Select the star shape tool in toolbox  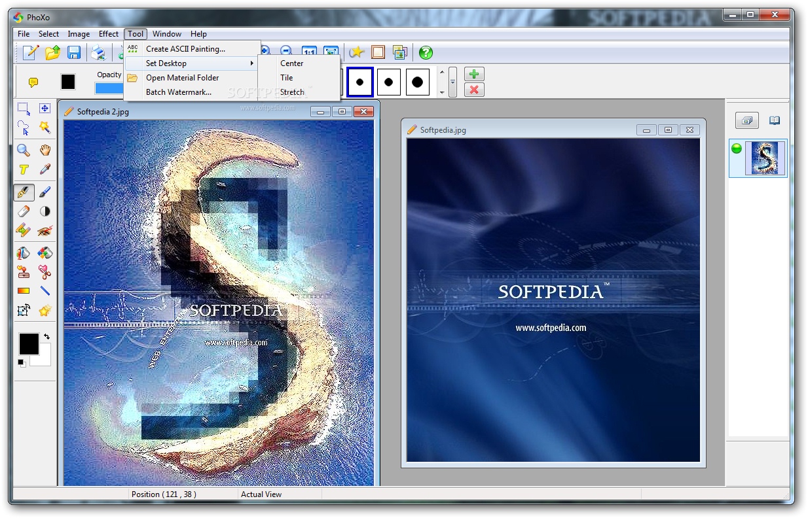click(45, 311)
